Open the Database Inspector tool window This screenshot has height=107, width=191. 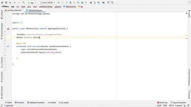click(x=36, y=103)
